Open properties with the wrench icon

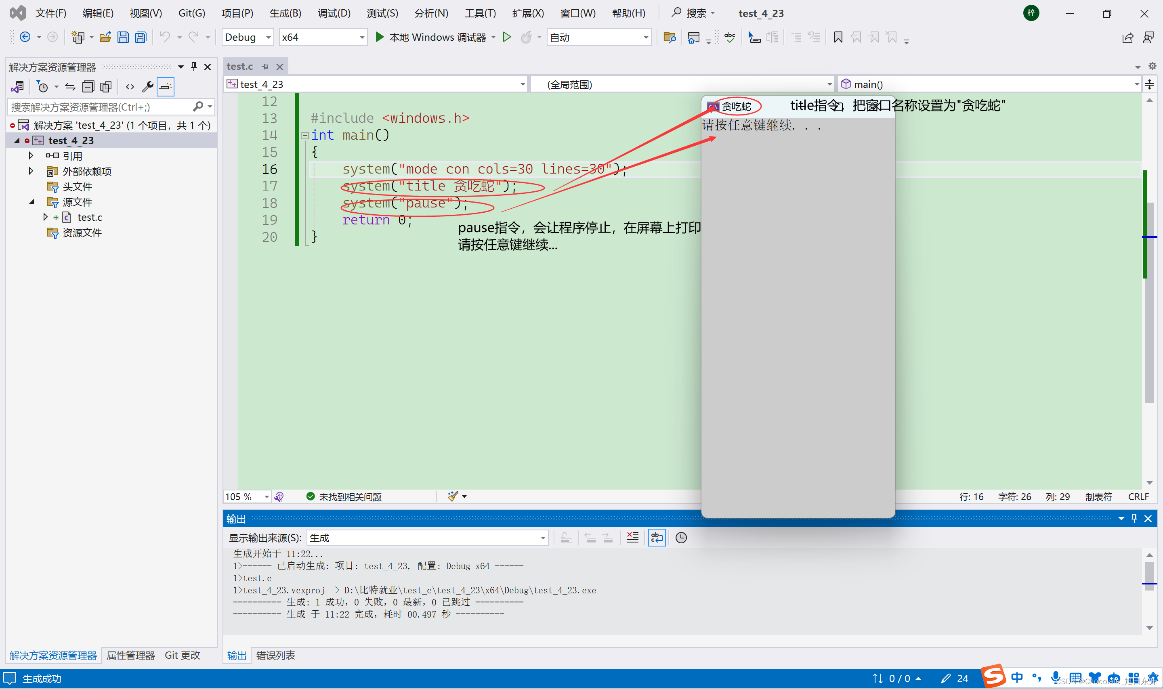[148, 87]
